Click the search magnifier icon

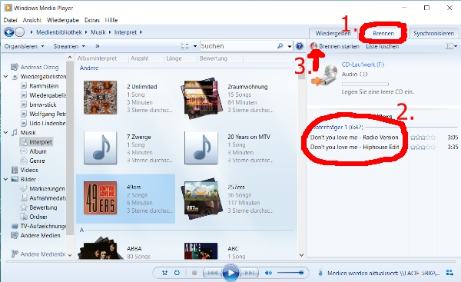[x=280, y=46]
